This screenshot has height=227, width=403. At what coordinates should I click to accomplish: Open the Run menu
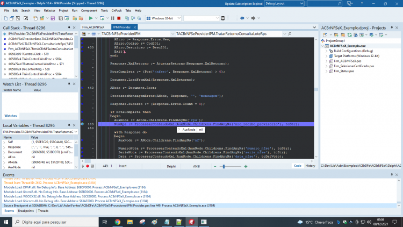[75, 11]
